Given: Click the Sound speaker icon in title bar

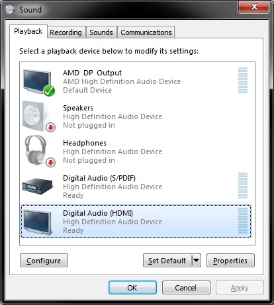Looking at the screenshot, I should click(x=10, y=9).
